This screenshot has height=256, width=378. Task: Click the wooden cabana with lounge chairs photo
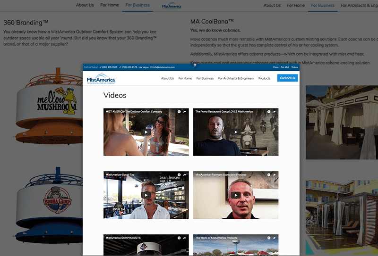pos(342,218)
